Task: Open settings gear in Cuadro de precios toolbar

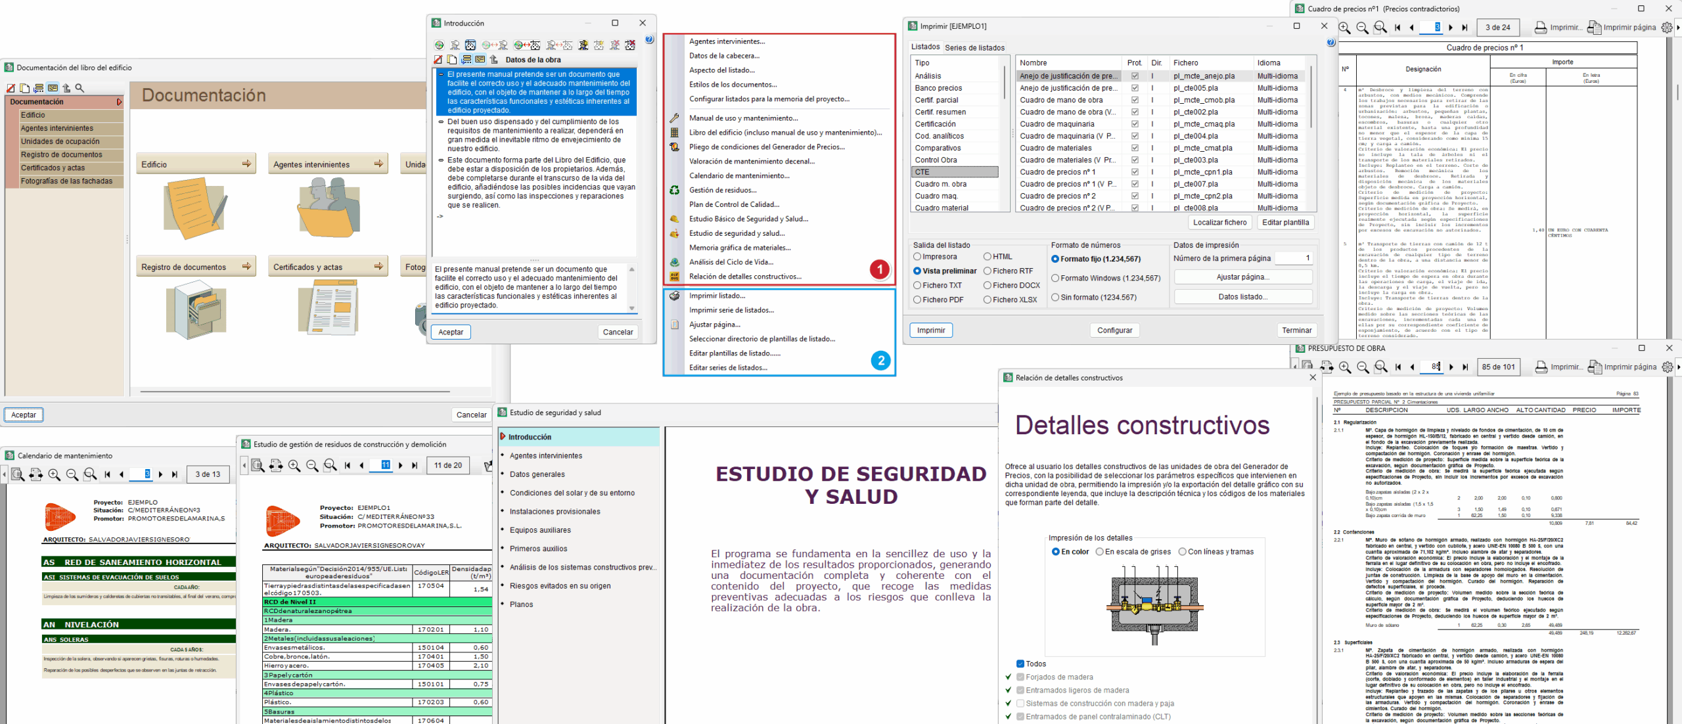Action: [1667, 28]
